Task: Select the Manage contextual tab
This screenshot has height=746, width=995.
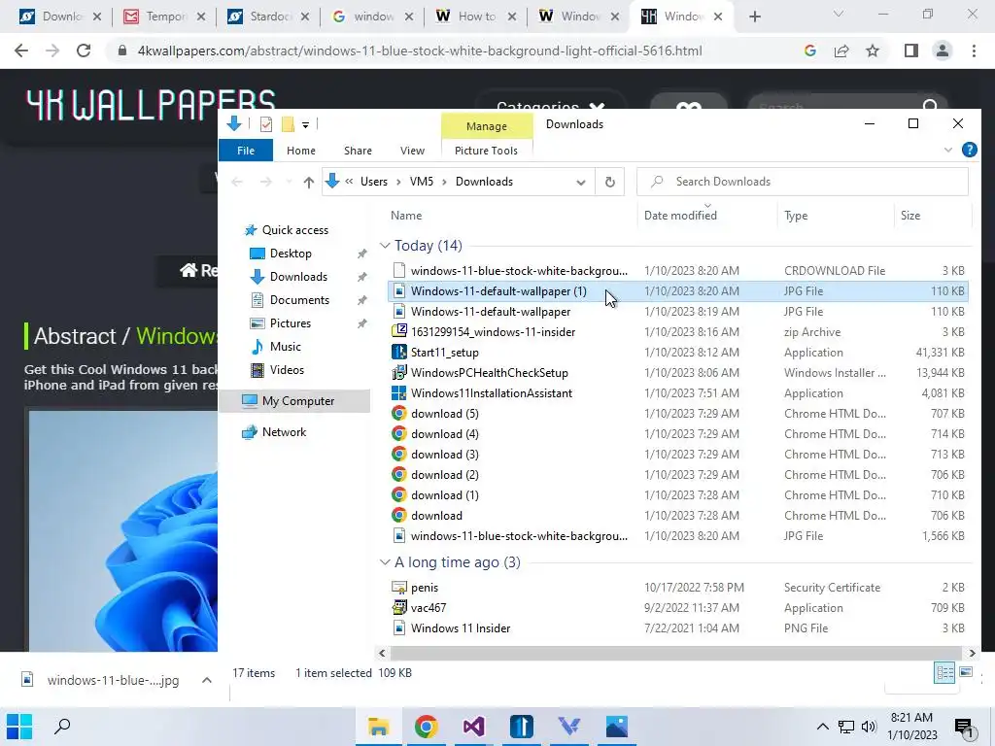Action: point(487,126)
